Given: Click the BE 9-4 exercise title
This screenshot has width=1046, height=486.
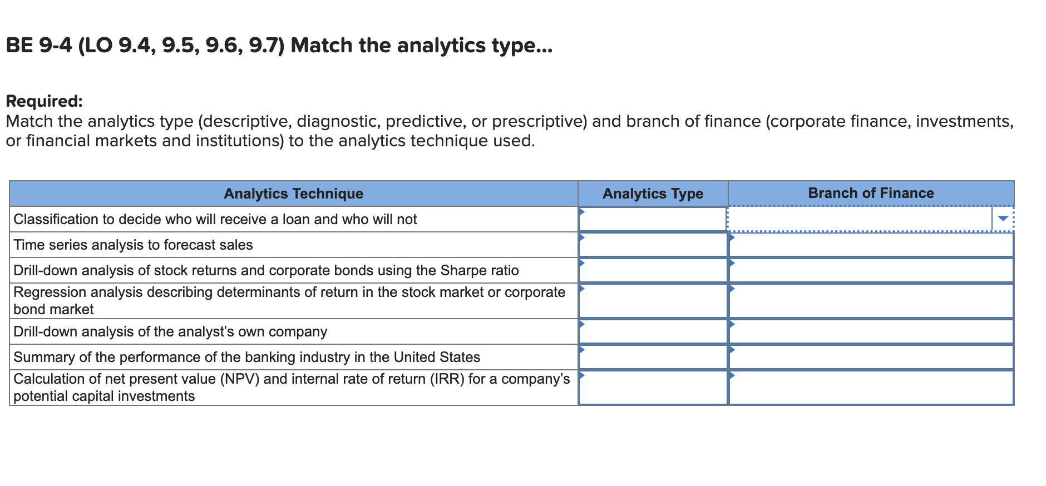Looking at the screenshot, I should [278, 45].
